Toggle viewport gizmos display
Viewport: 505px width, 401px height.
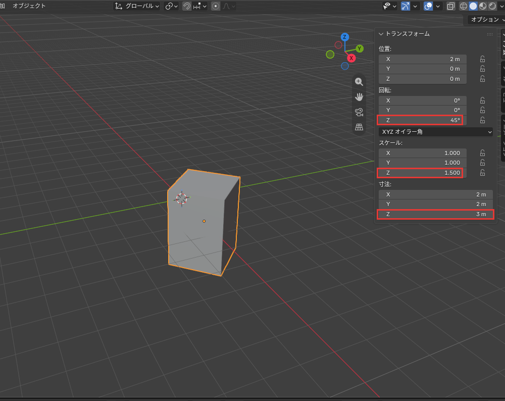point(406,6)
